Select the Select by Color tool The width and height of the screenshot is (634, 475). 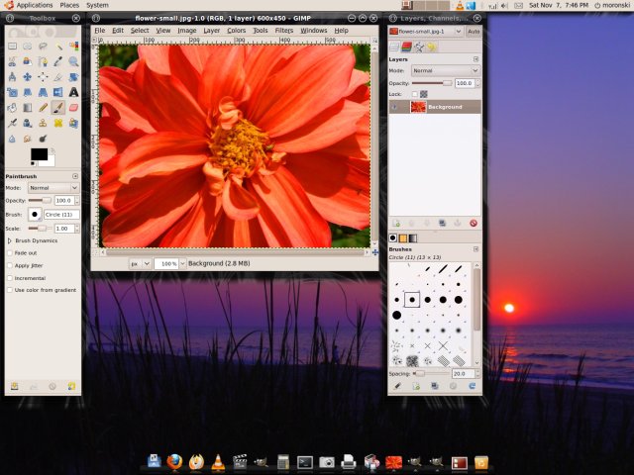coord(73,47)
